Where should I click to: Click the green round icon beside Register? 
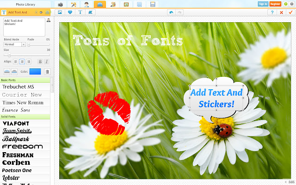[x=286, y=4]
